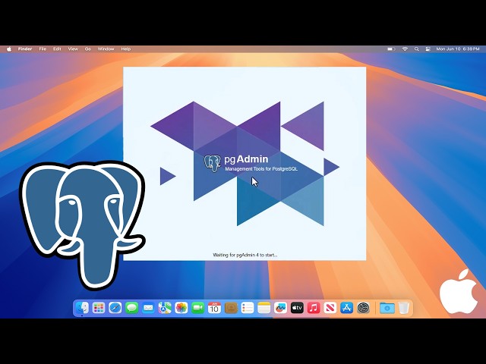Click the Mon Jun 10 clock

click(458, 49)
